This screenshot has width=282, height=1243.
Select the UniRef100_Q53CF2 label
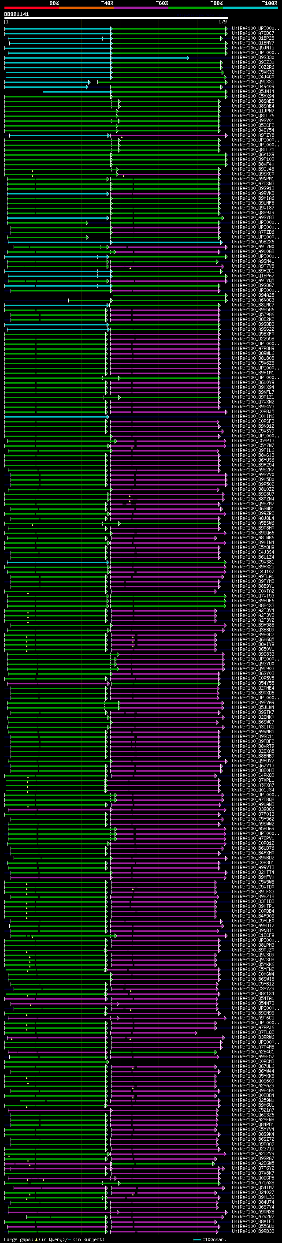click(x=253, y=126)
